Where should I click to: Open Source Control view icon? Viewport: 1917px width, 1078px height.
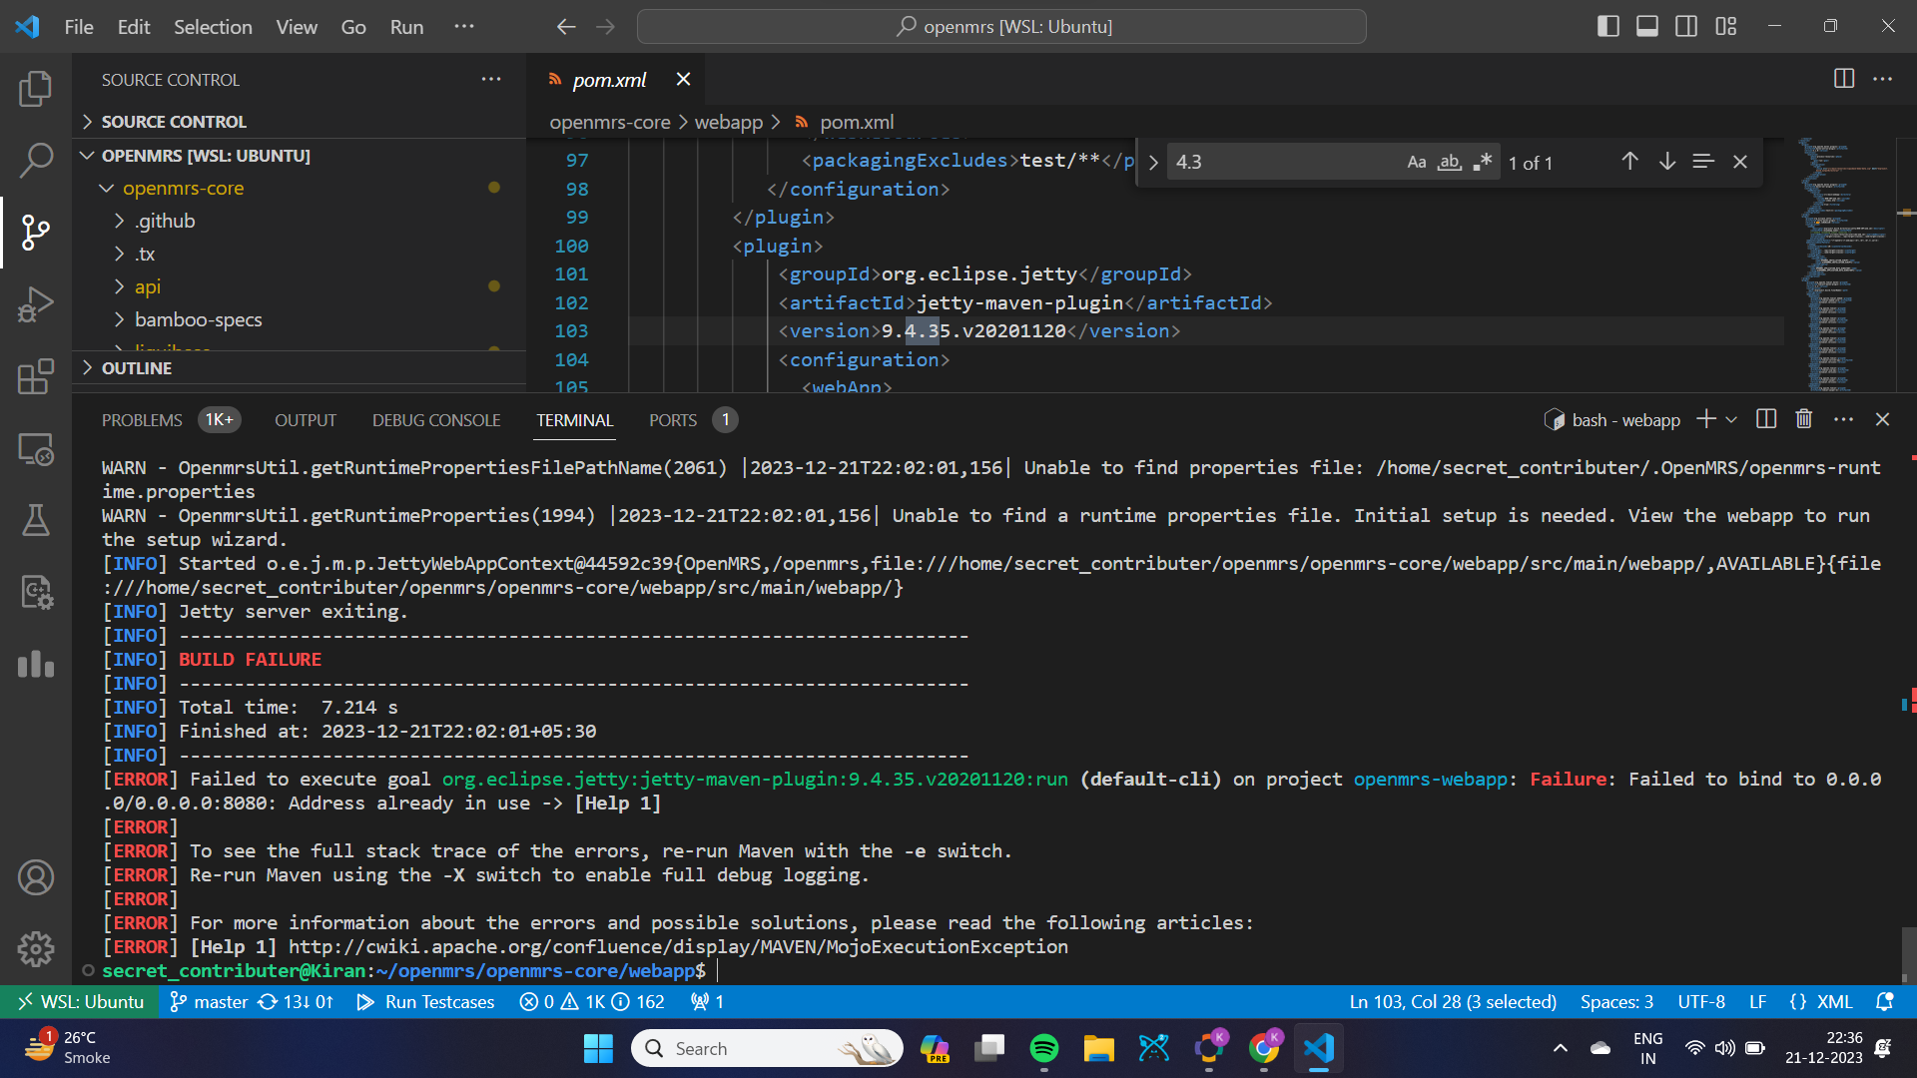point(36,232)
